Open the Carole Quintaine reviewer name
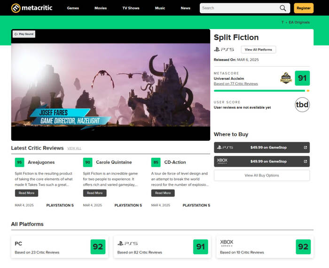Image resolution: width=329 pixels, height=268 pixels. coord(114,162)
